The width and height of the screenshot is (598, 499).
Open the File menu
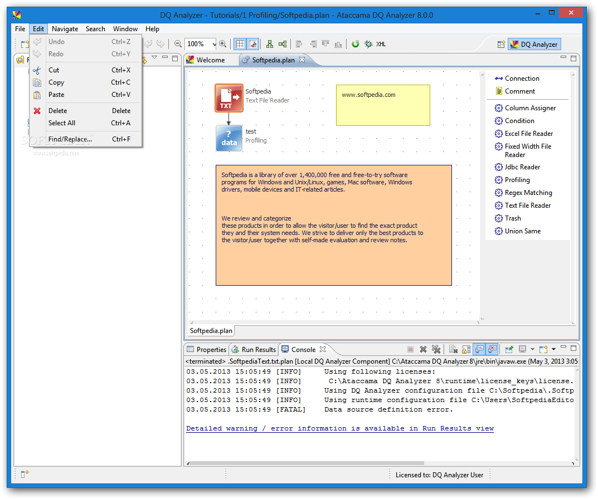(x=20, y=28)
